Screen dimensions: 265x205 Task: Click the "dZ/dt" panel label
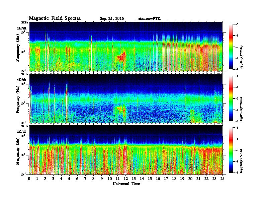pos(21,131)
